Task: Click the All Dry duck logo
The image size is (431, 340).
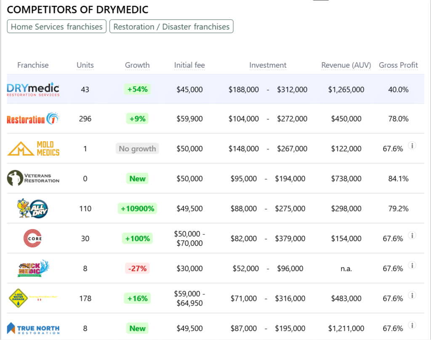Action: (x=33, y=208)
